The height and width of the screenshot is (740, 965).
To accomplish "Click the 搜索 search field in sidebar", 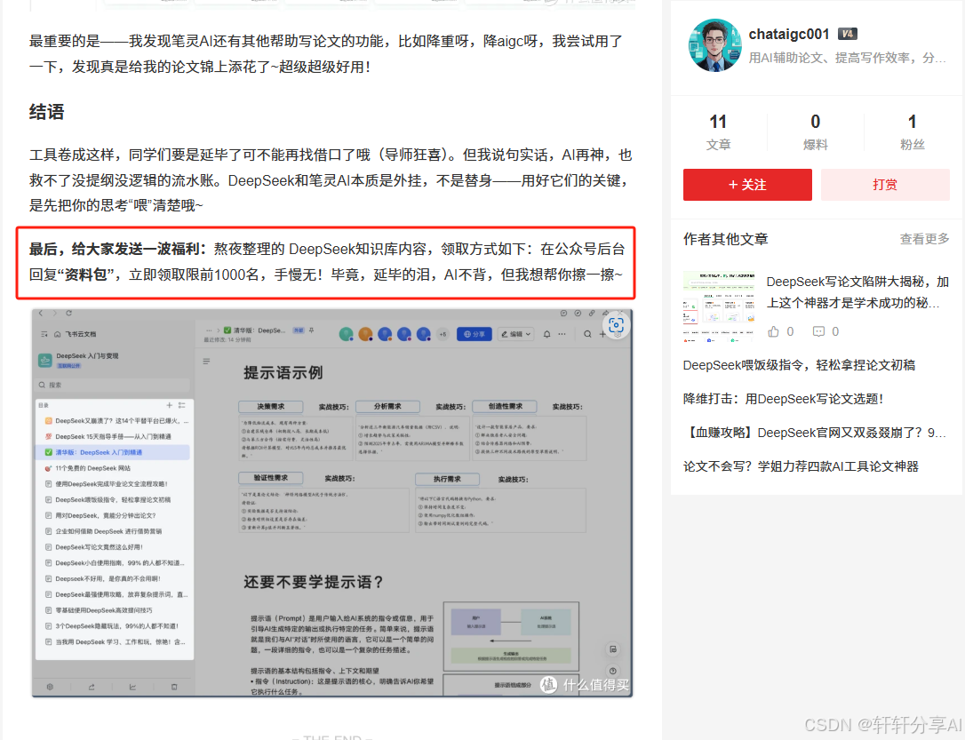I will pos(113,385).
